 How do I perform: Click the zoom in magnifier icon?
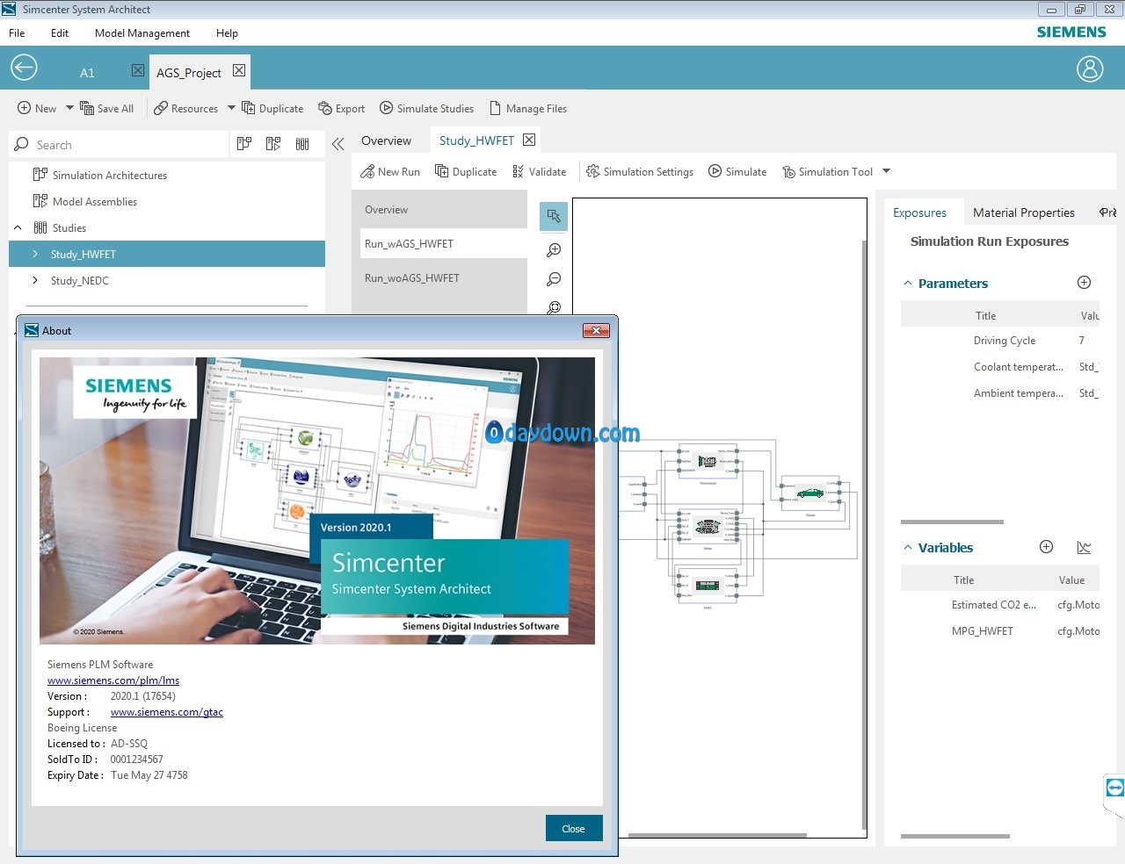click(554, 250)
